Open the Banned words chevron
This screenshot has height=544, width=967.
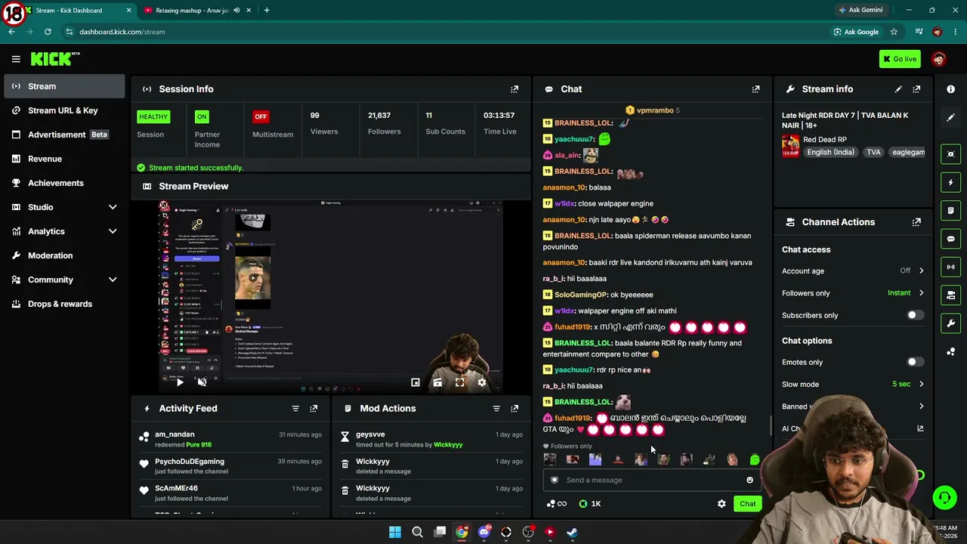pyautogui.click(x=921, y=406)
